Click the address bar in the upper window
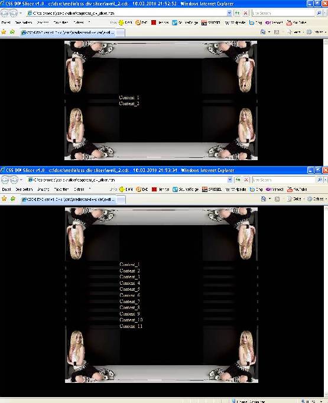 126,13
